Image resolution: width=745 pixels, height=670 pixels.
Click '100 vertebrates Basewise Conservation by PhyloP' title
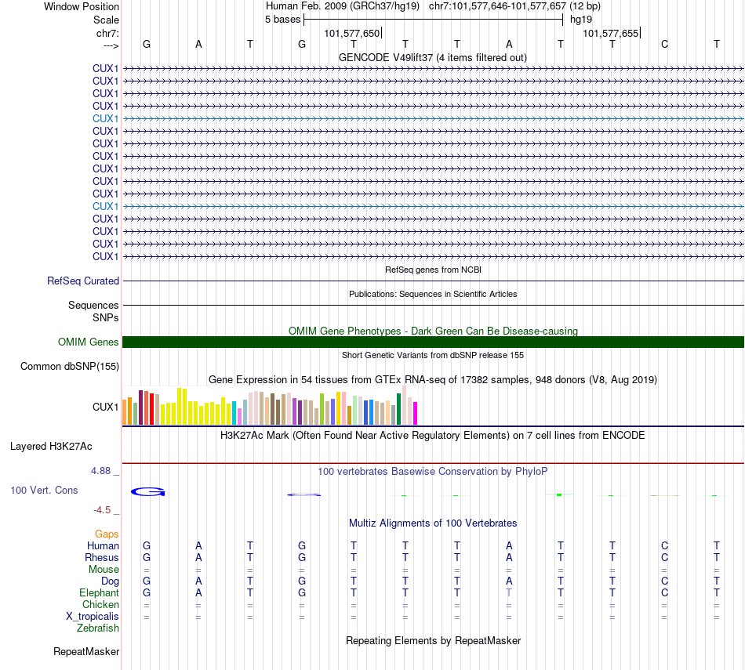point(433,472)
